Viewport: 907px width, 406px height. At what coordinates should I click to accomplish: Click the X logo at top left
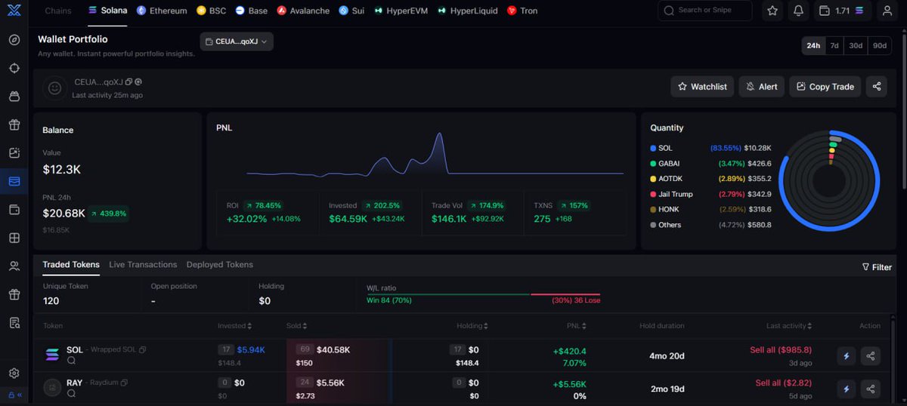[14, 11]
